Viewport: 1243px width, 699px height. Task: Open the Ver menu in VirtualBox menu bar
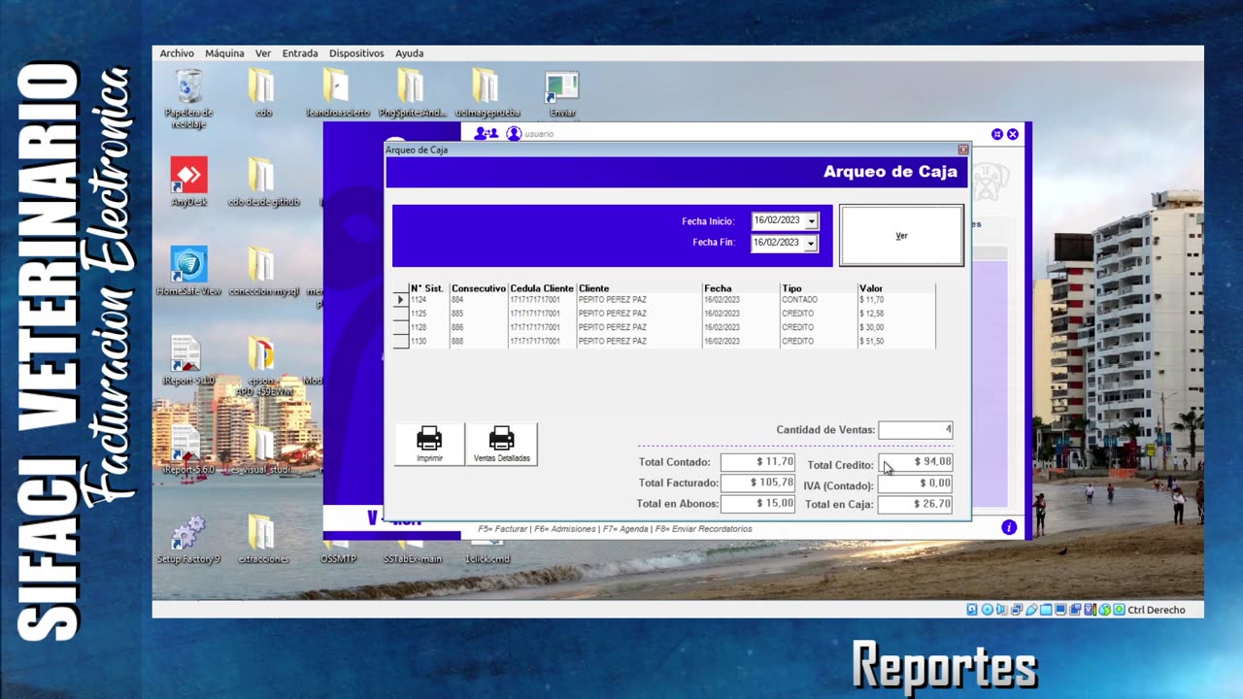(263, 53)
